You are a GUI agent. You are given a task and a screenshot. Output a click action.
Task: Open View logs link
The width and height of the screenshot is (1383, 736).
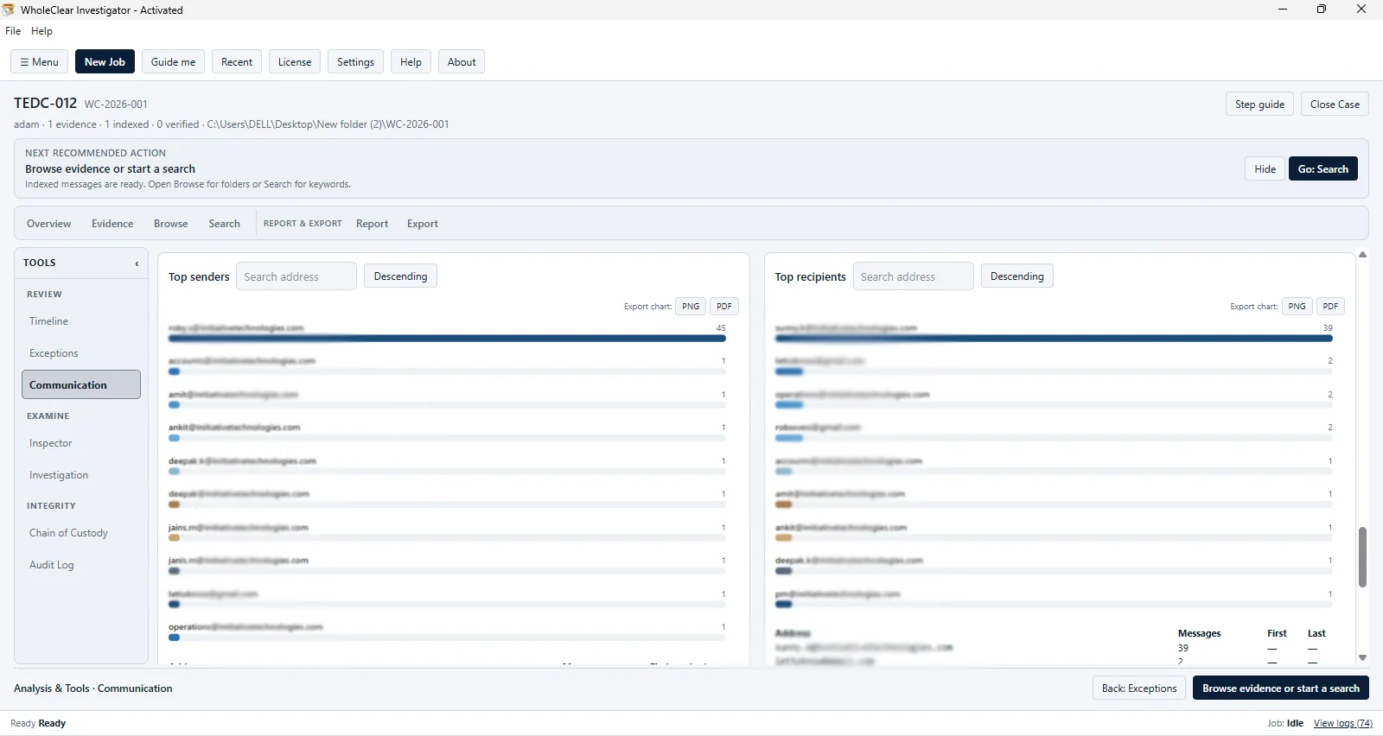pyautogui.click(x=1342, y=724)
